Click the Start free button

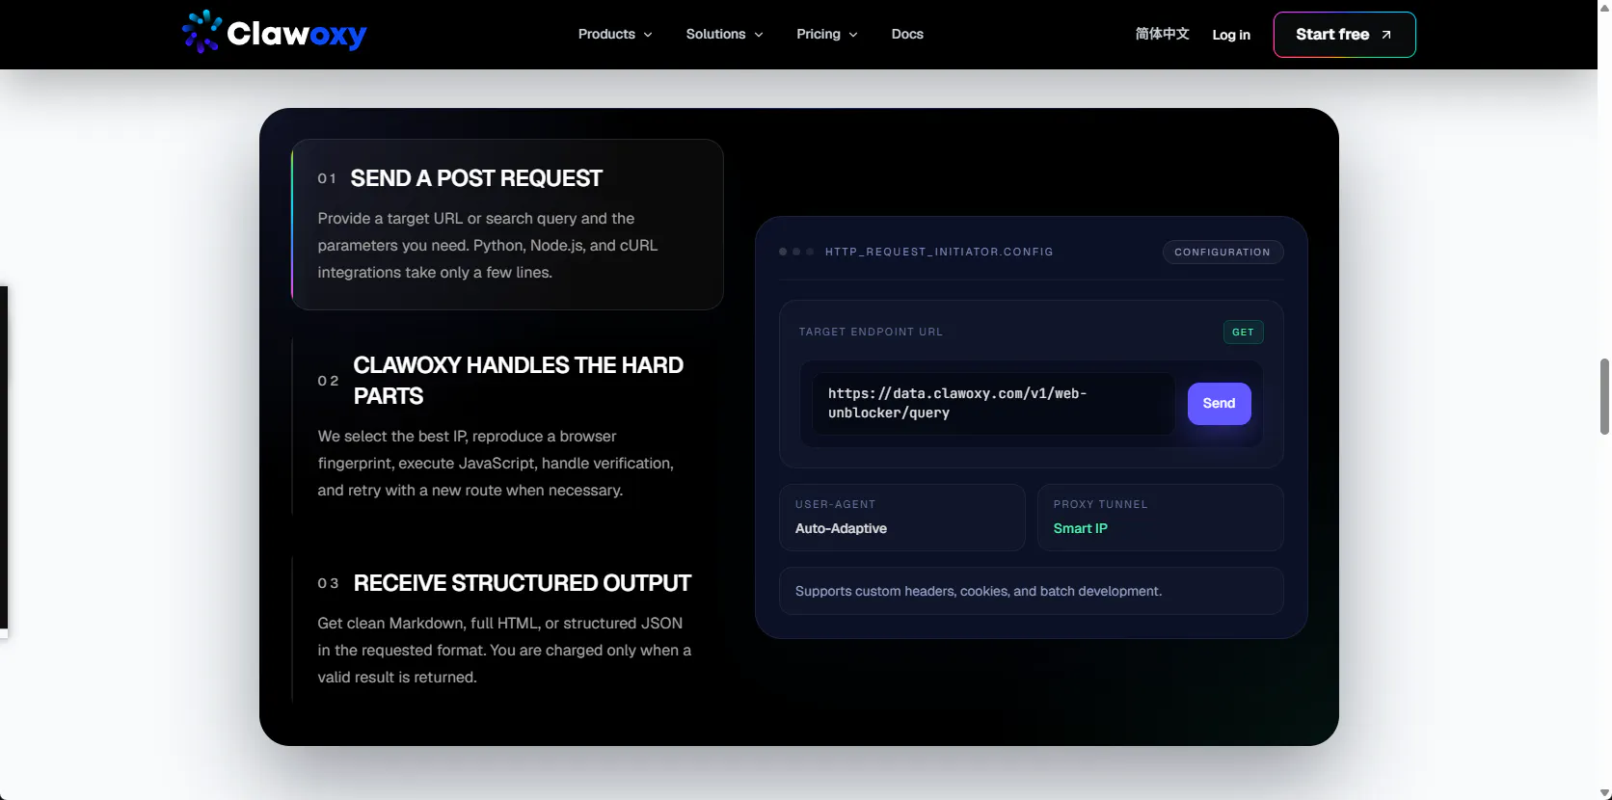1344,35
